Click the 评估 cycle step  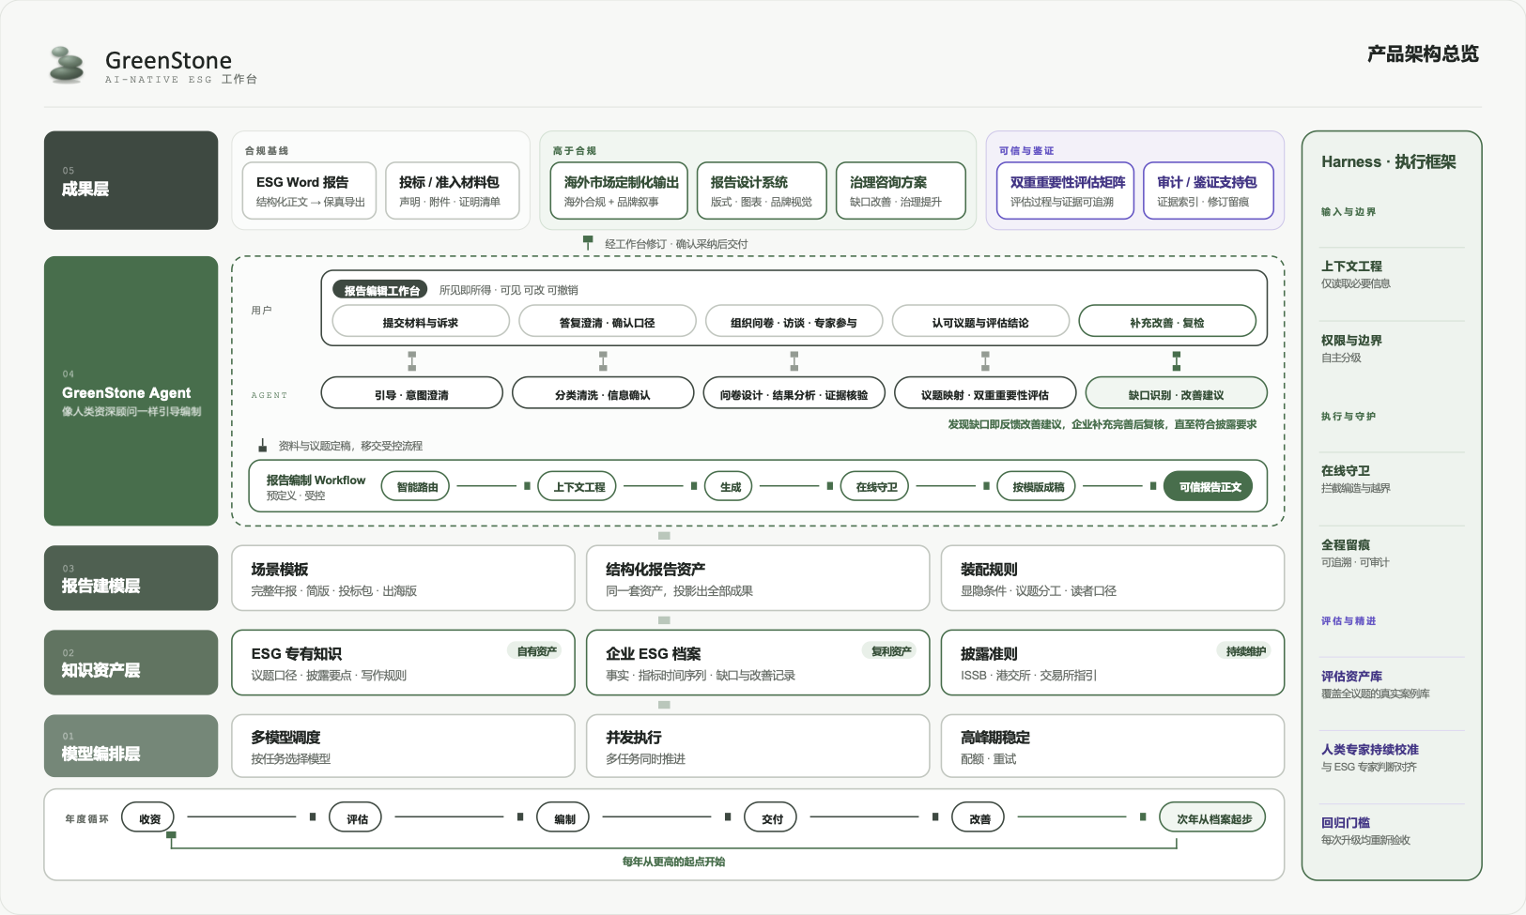pos(357,818)
